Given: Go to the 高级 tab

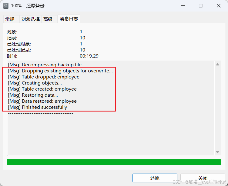Looking at the screenshot, I should [48, 19].
